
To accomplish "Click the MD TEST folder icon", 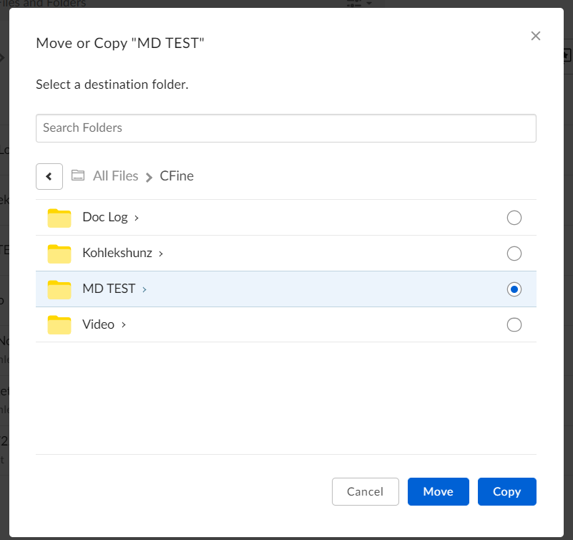I will point(59,289).
